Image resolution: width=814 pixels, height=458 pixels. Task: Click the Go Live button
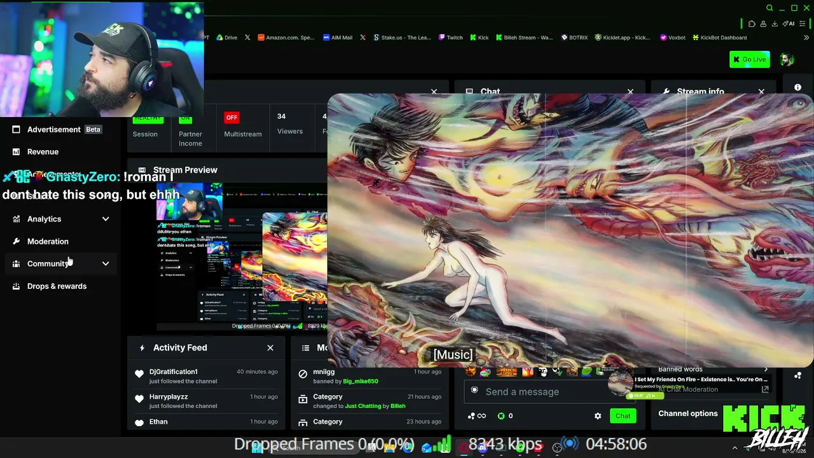click(x=749, y=59)
